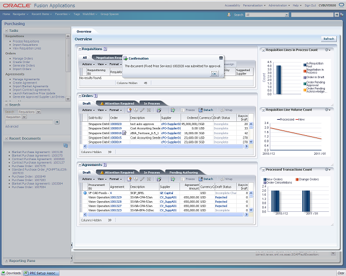Open the Favorites menu

pos(63,14)
